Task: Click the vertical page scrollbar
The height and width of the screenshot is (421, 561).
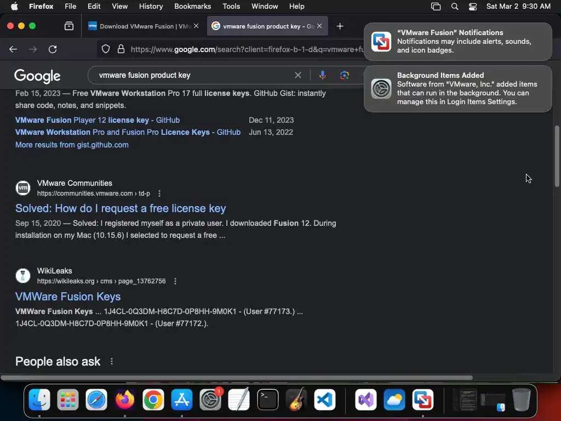Action: (557, 156)
